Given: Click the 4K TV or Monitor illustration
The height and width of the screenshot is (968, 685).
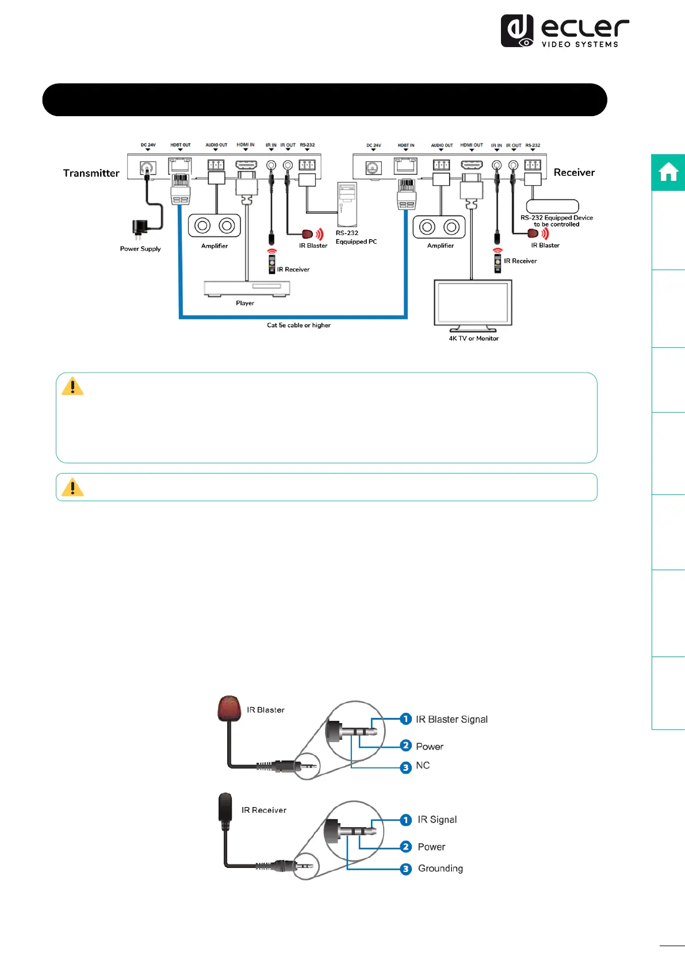Looking at the screenshot, I should 473,304.
